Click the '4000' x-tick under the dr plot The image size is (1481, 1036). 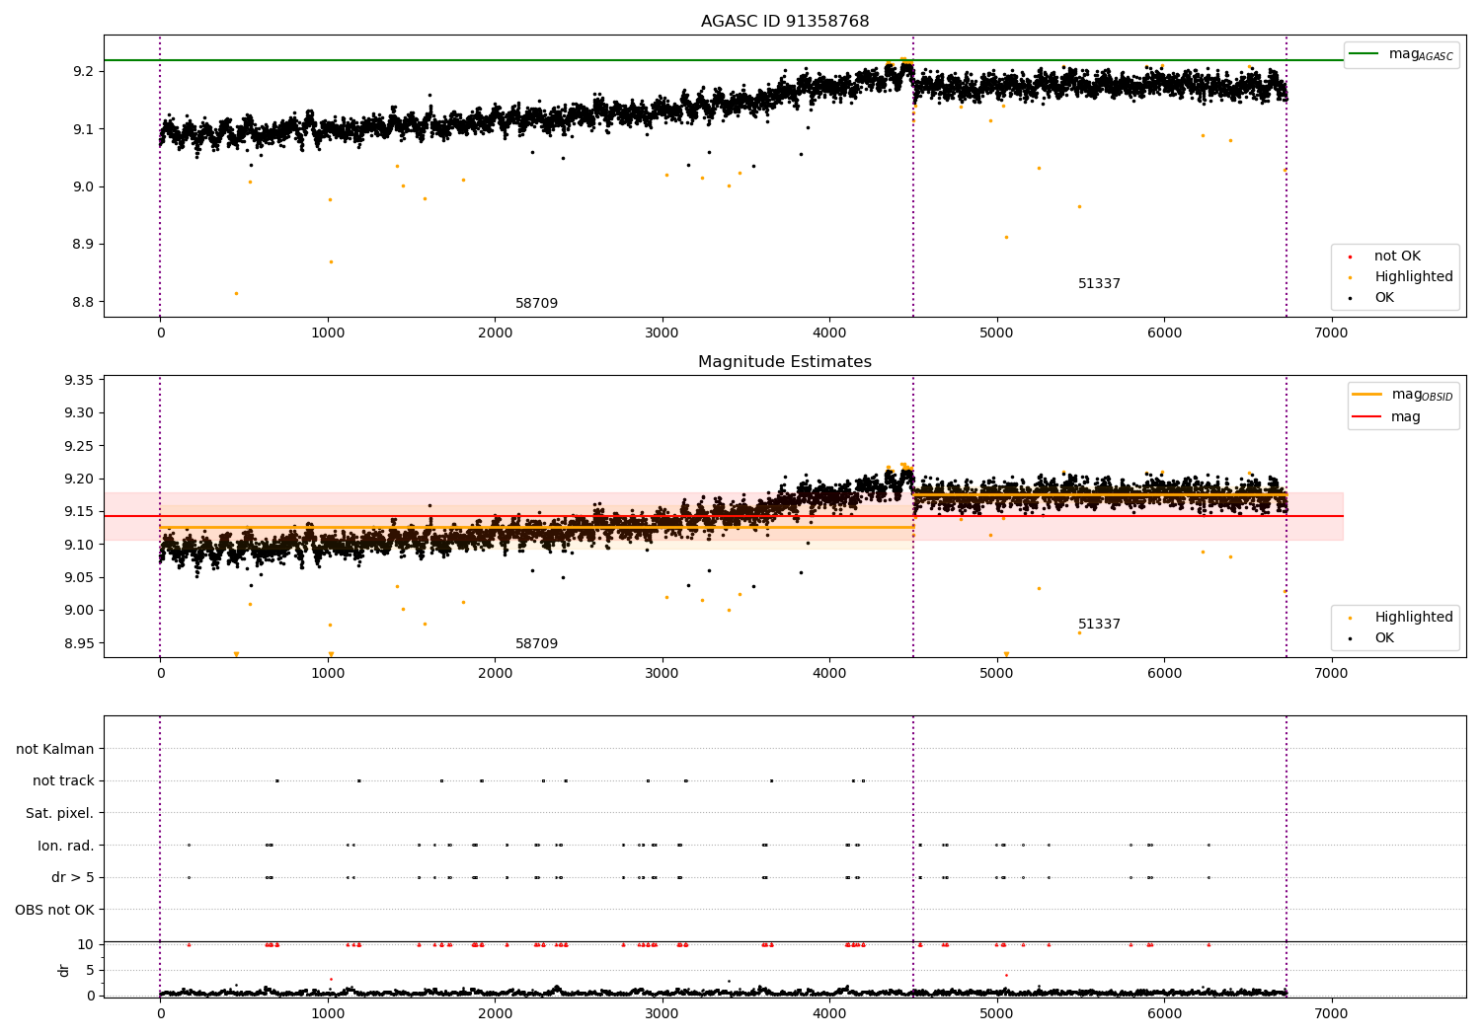829,1014
